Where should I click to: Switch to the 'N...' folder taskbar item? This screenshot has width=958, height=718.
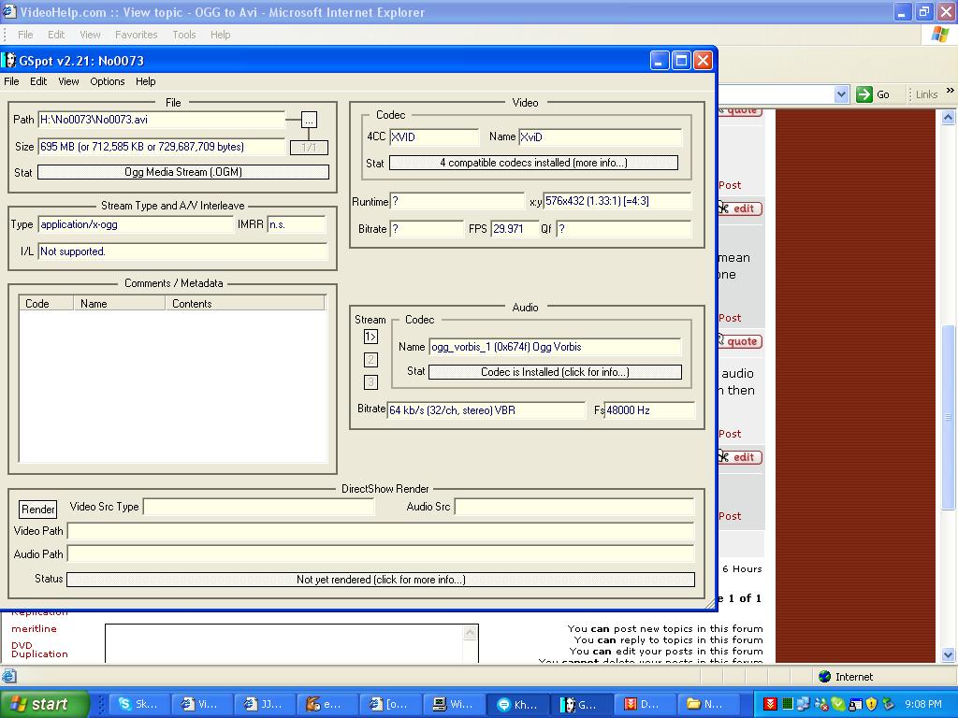click(708, 704)
